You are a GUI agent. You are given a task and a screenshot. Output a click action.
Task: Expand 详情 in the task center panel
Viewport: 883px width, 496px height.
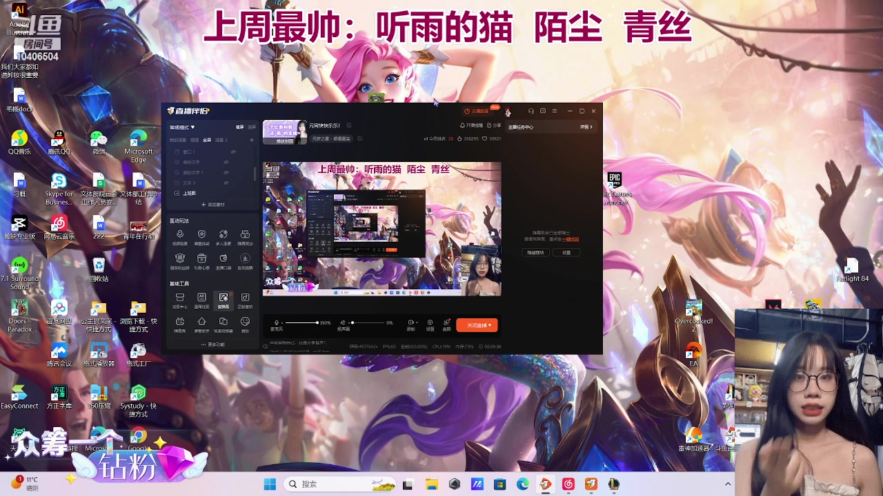586,127
